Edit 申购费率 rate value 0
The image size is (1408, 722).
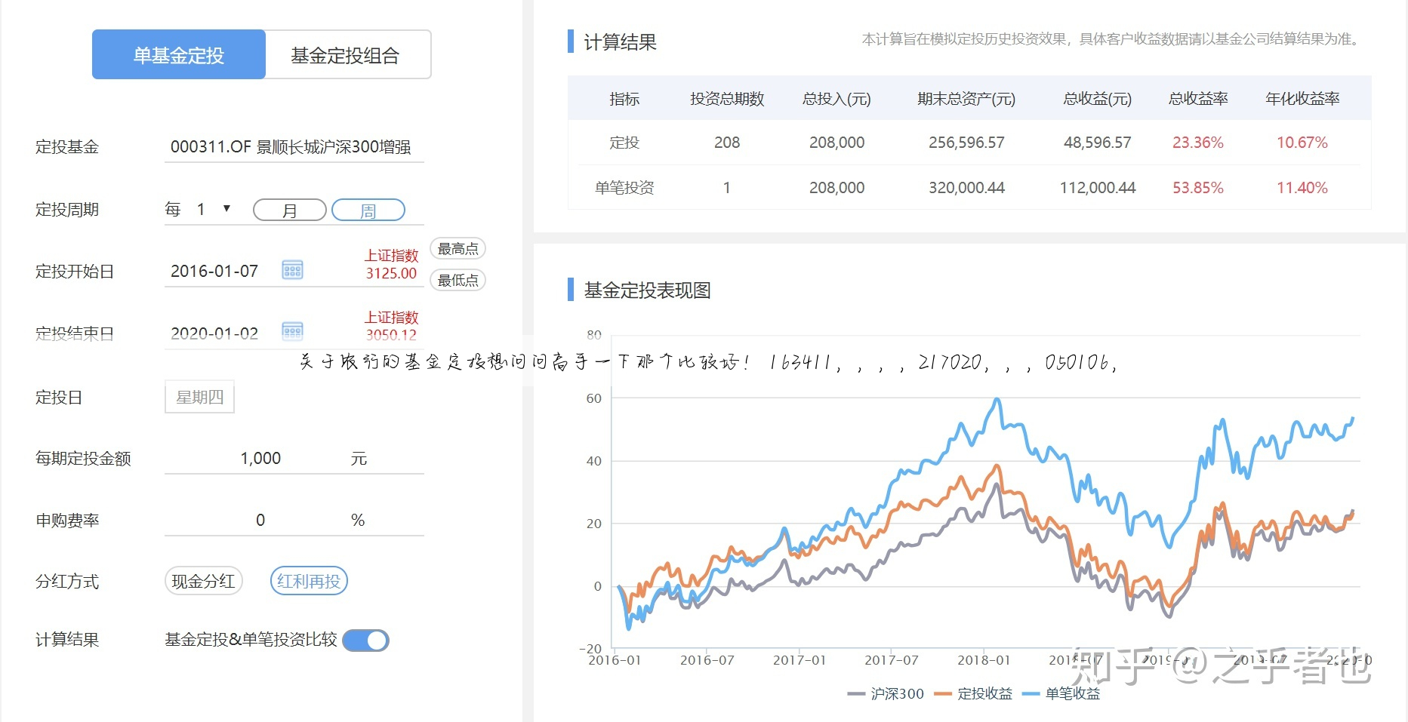coord(260,520)
